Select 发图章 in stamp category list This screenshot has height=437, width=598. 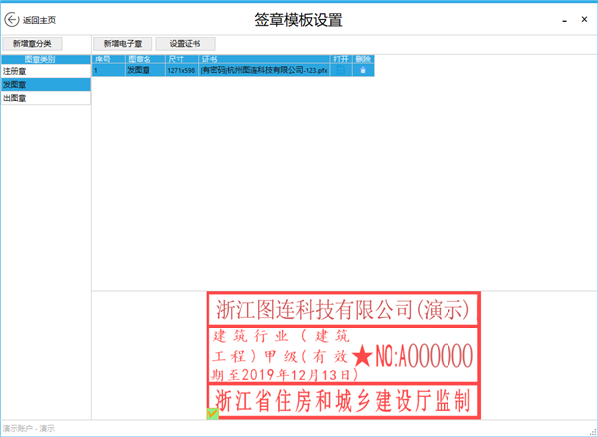point(46,85)
